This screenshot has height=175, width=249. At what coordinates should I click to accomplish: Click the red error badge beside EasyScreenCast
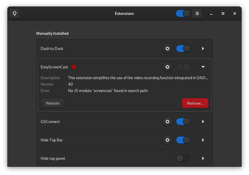pyautogui.click(x=74, y=67)
